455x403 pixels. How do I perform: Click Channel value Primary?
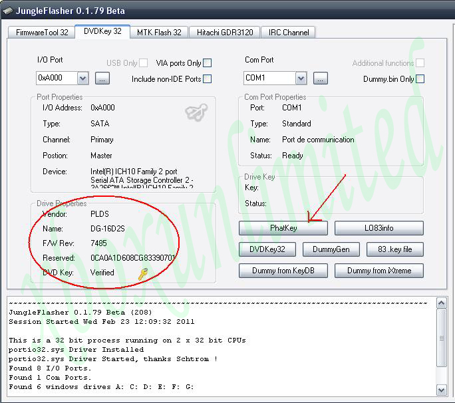[102, 140]
